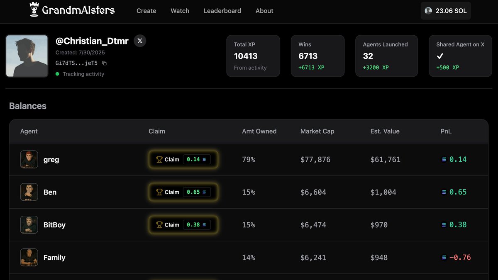This screenshot has height=280, width=498.
Task: Open the Watch page
Action: coord(180,11)
